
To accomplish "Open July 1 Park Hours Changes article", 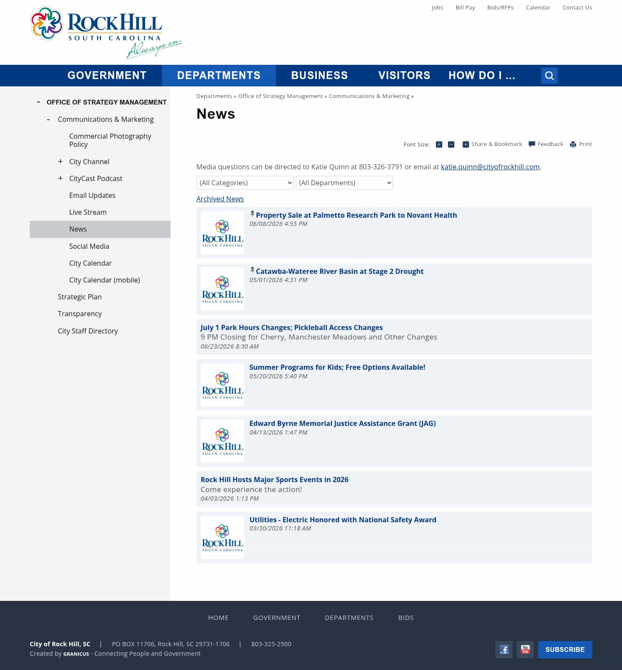I will (292, 327).
